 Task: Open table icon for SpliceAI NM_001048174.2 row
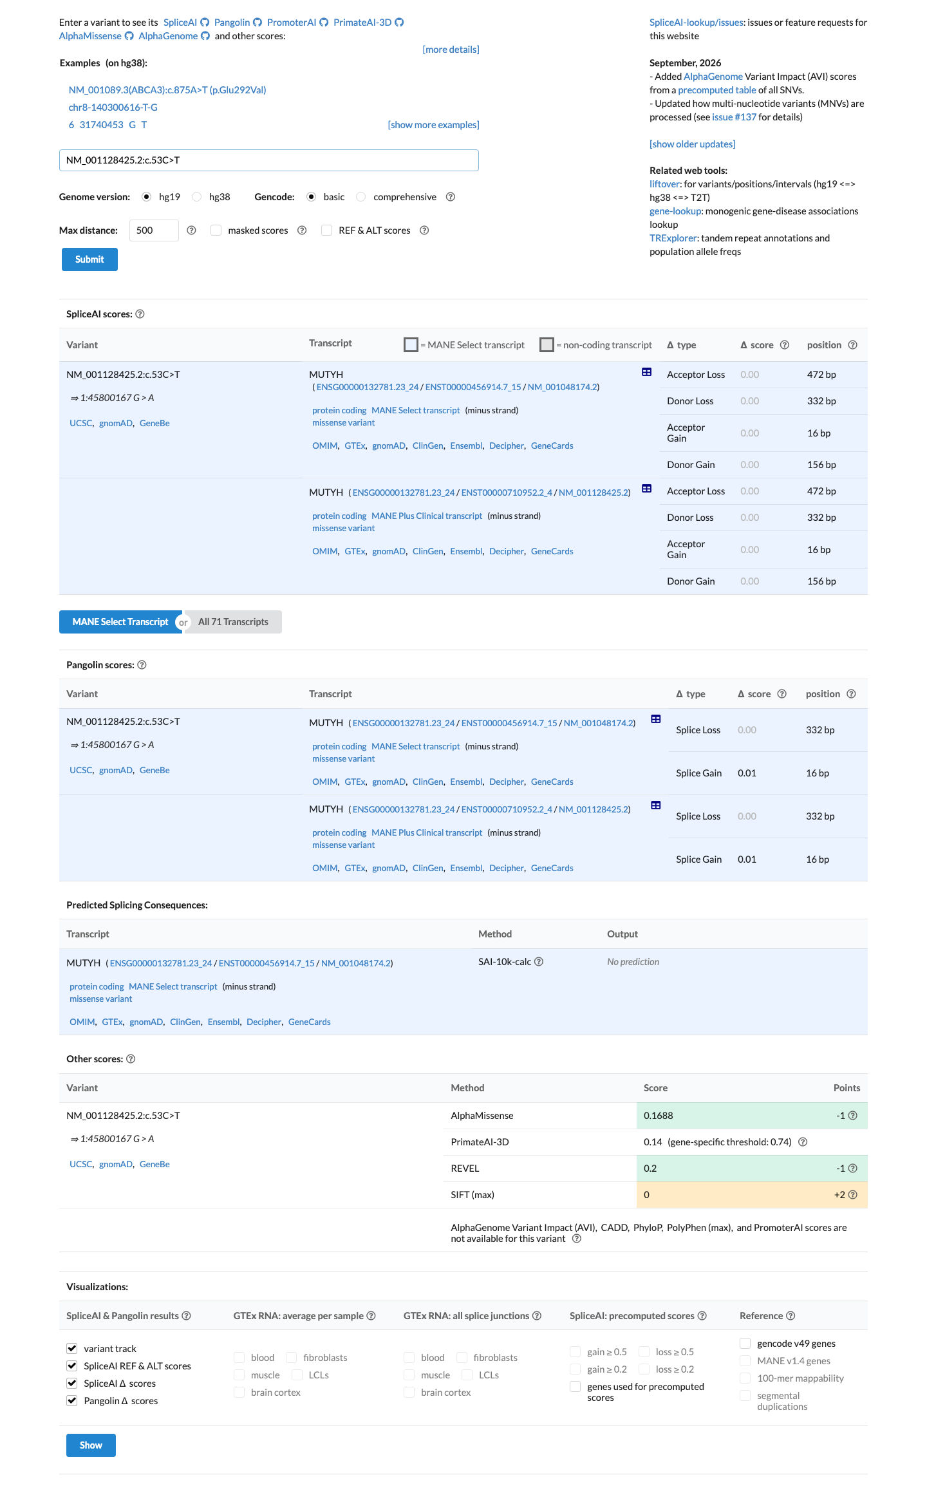coord(647,372)
